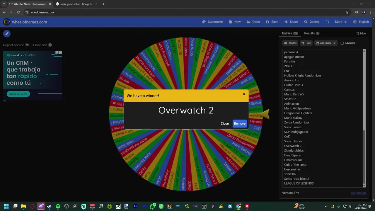Close the Wheel of Names tab
Image resolution: width=375 pixels, height=211 pixels.
click(50, 4)
